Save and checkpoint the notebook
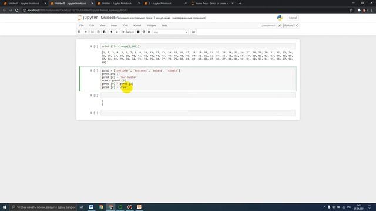The width and height of the screenshot is (376, 211). pyautogui.click(x=79, y=32)
